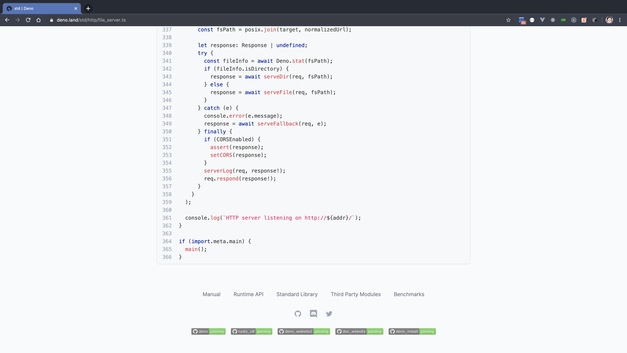Open the Standard Library footer link
627x353 pixels.
[x=297, y=294]
